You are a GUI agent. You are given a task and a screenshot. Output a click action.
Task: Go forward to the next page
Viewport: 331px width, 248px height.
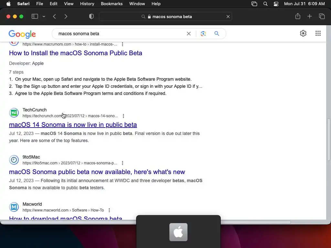(x=66, y=16)
